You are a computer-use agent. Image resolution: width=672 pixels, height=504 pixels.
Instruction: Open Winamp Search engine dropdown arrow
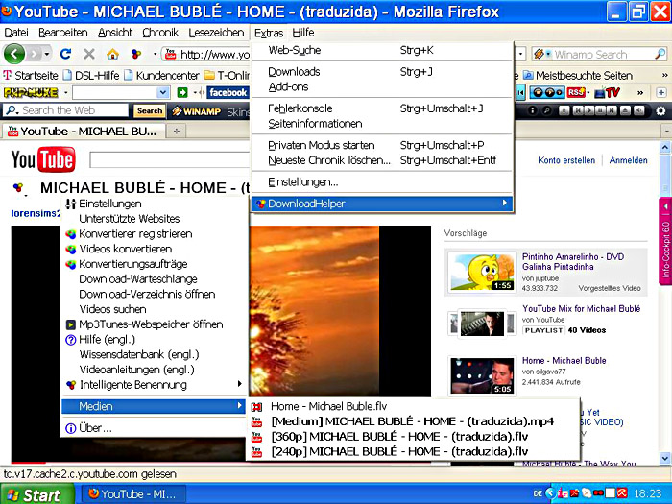pyautogui.click(x=547, y=55)
